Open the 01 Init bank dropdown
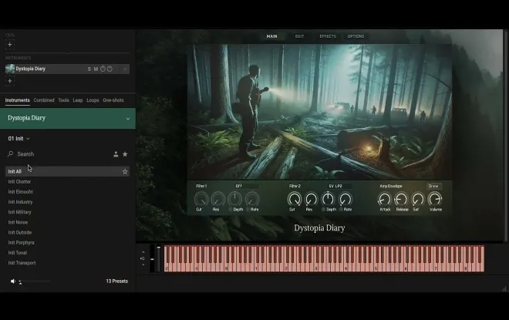This screenshot has width=509, height=320. (x=19, y=139)
